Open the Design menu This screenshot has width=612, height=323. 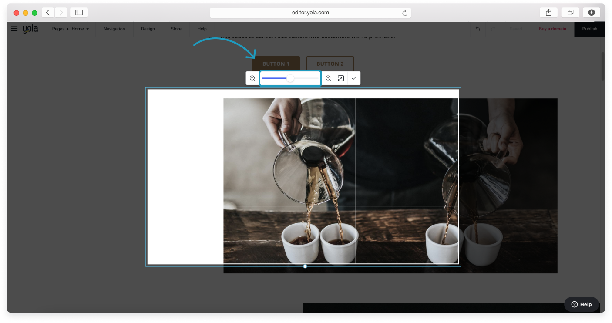point(148,29)
